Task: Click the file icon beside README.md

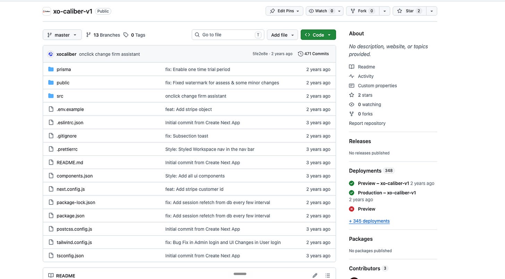Action: click(51, 162)
